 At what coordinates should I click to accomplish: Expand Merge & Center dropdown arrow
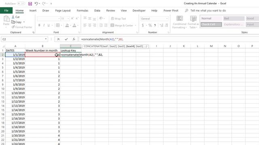point(136,25)
